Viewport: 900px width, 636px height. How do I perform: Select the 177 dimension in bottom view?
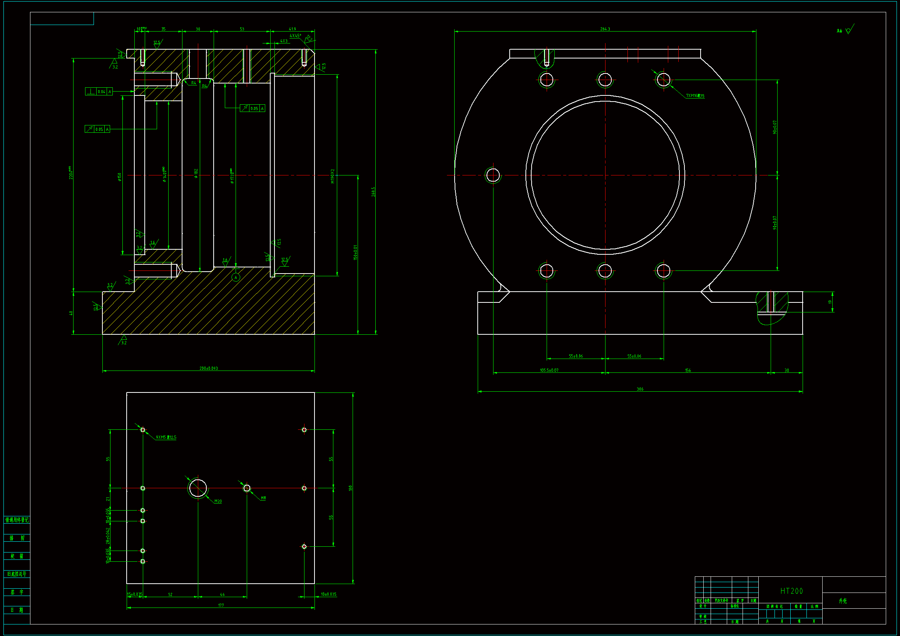221,606
